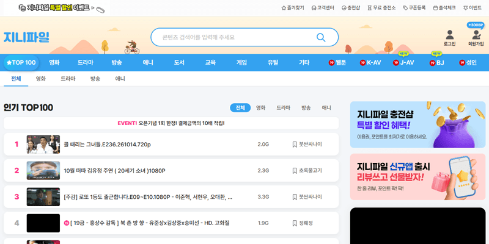
Task: Open the 기타 main menu
Action: [x=304, y=63]
